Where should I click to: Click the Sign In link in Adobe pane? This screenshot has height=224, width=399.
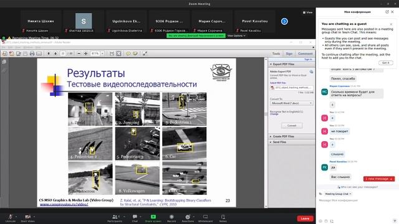pos(308,60)
